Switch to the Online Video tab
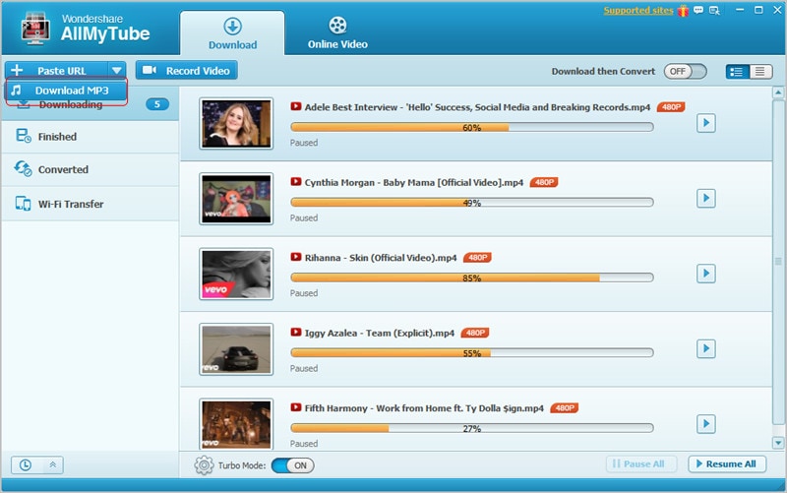 coord(337,34)
